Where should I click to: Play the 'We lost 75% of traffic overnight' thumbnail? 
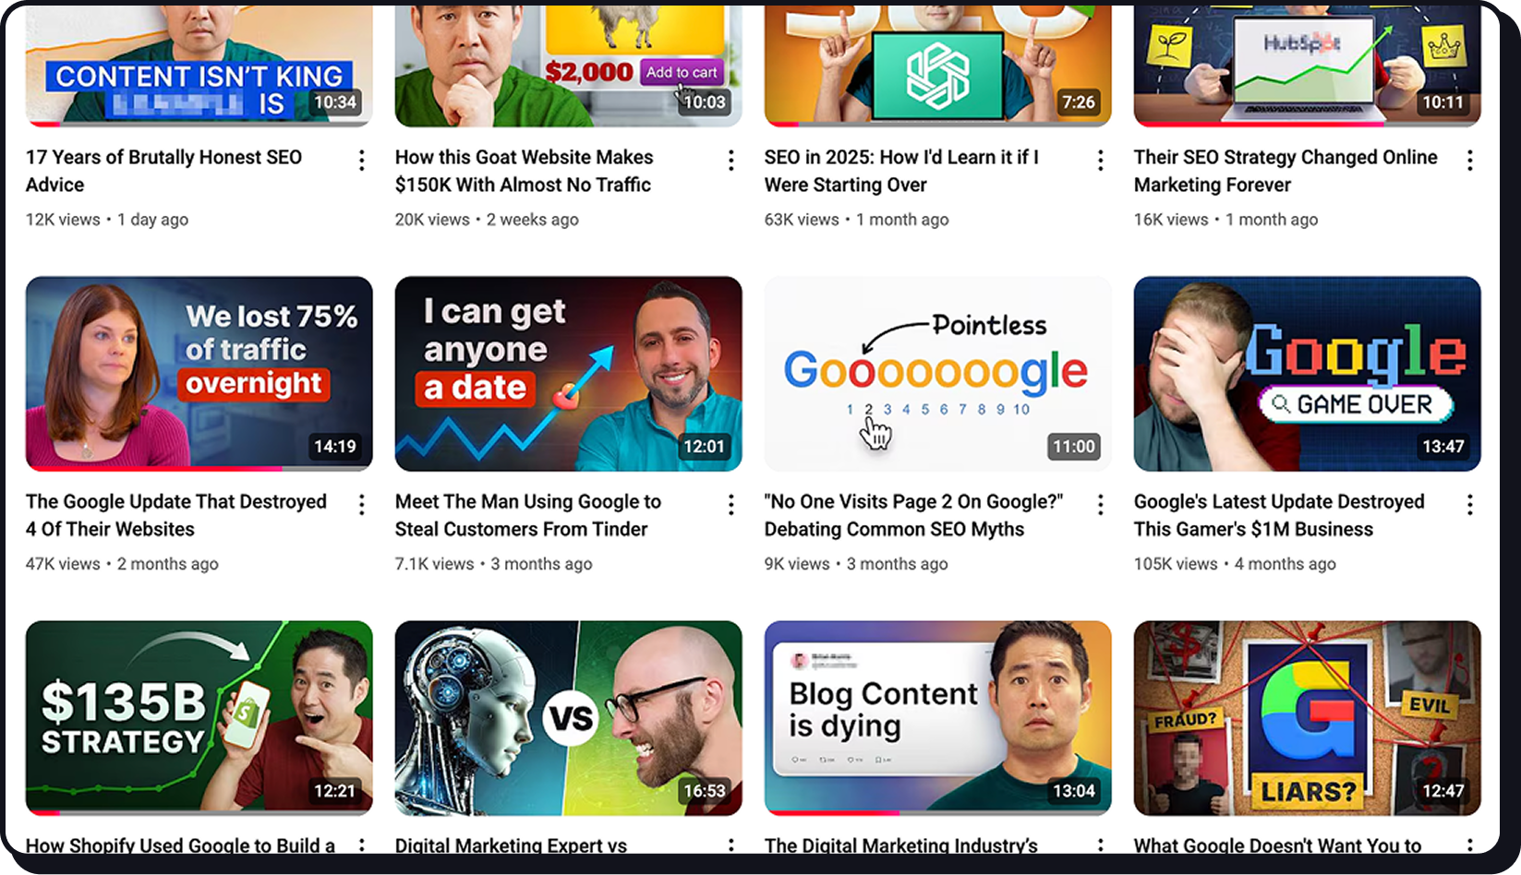pos(199,374)
